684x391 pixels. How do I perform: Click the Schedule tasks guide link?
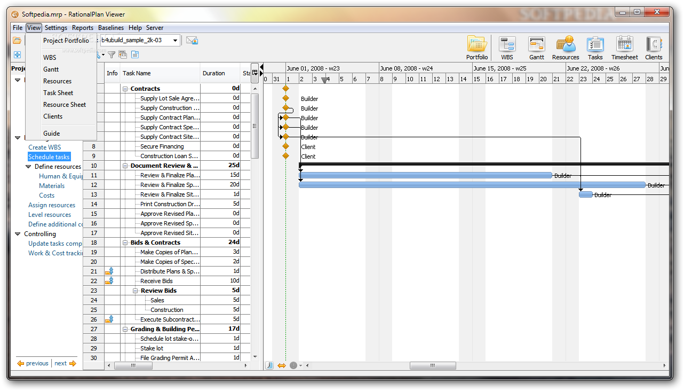coord(49,157)
